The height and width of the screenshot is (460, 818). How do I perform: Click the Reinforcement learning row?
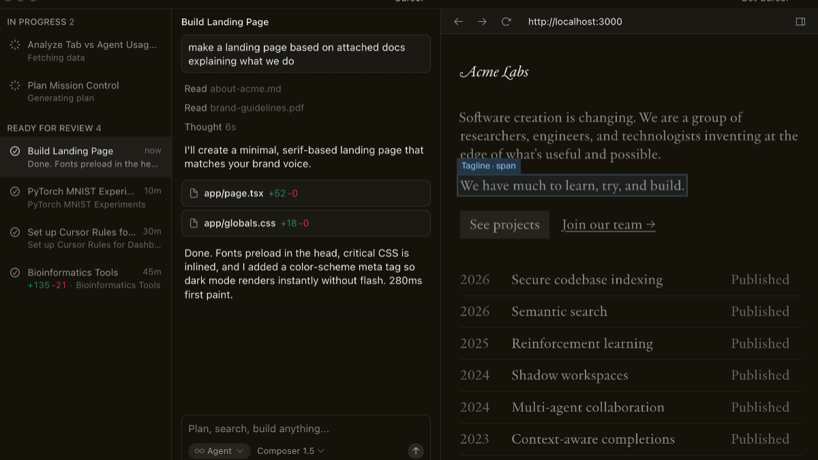click(x=631, y=343)
